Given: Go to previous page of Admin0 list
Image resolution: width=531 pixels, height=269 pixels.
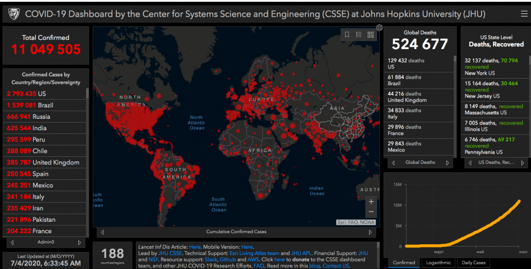Looking at the screenshot, I should (12, 242).
